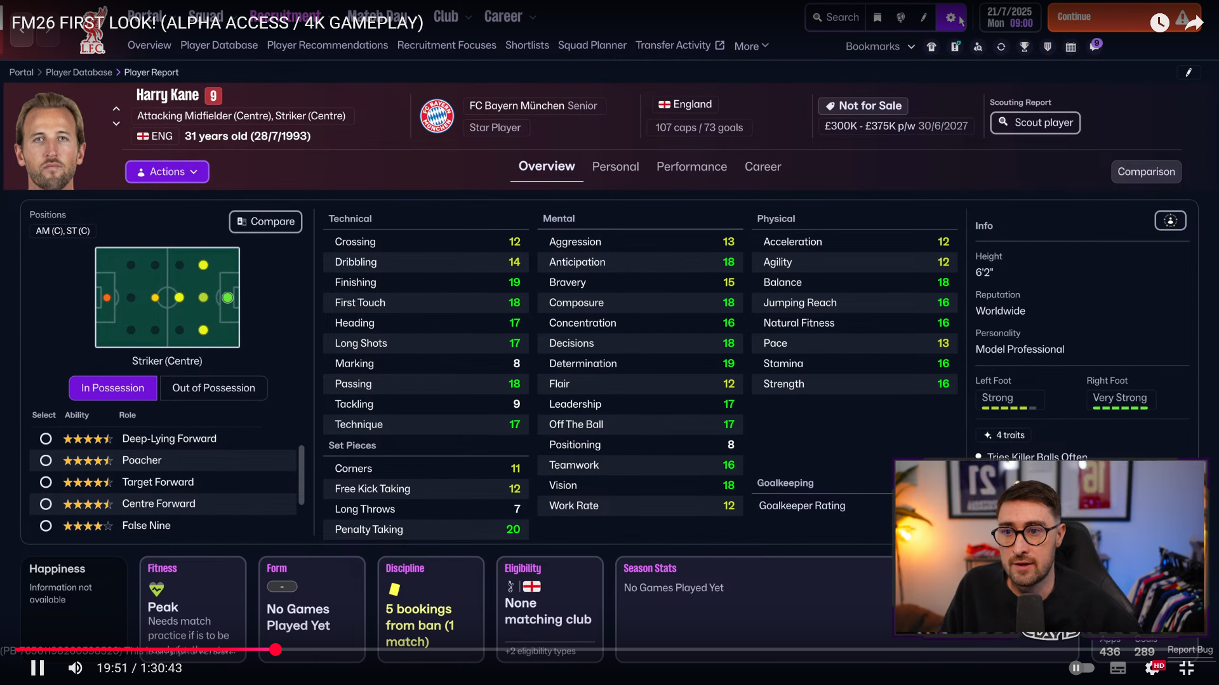Expand the Bookmarks dropdown
Image resolution: width=1219 pixels, height=685 pixels.
click(880, 46)
